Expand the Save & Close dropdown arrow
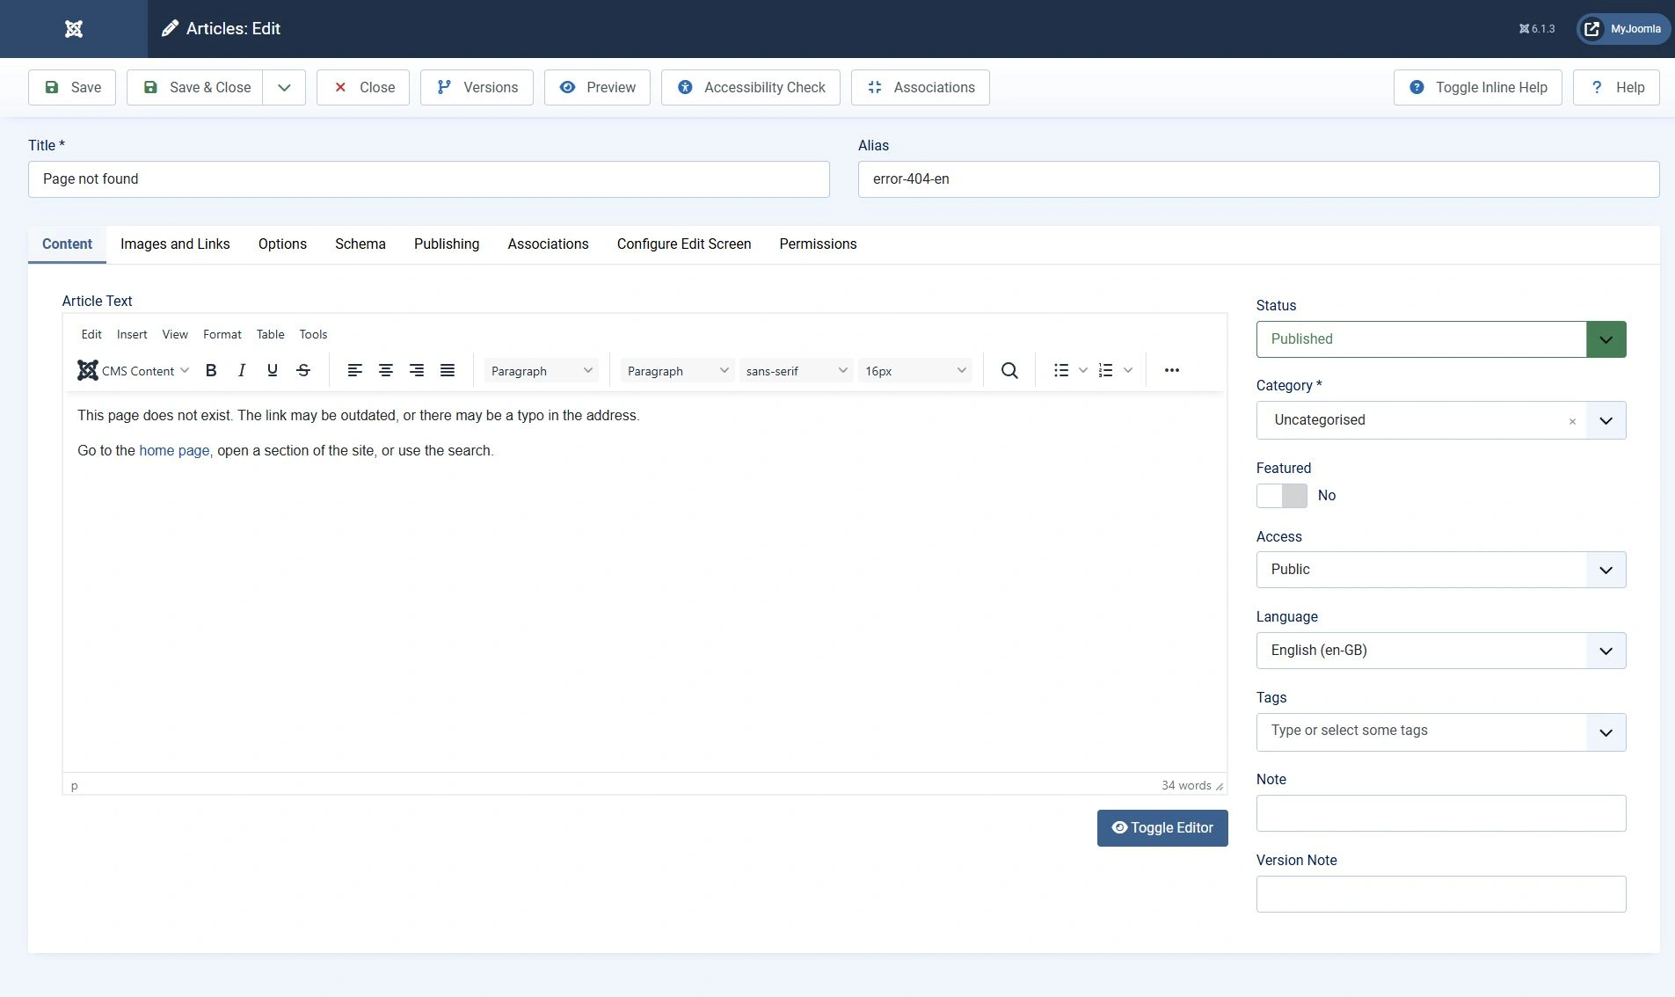This screenshot has width=1675, height=997. tap(284, 88)
